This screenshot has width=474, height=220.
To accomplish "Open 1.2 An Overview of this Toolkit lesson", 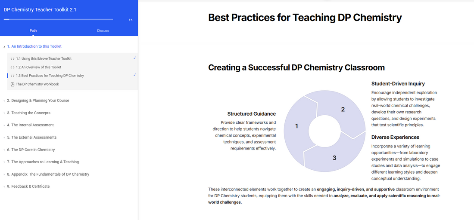I will 39,67.
